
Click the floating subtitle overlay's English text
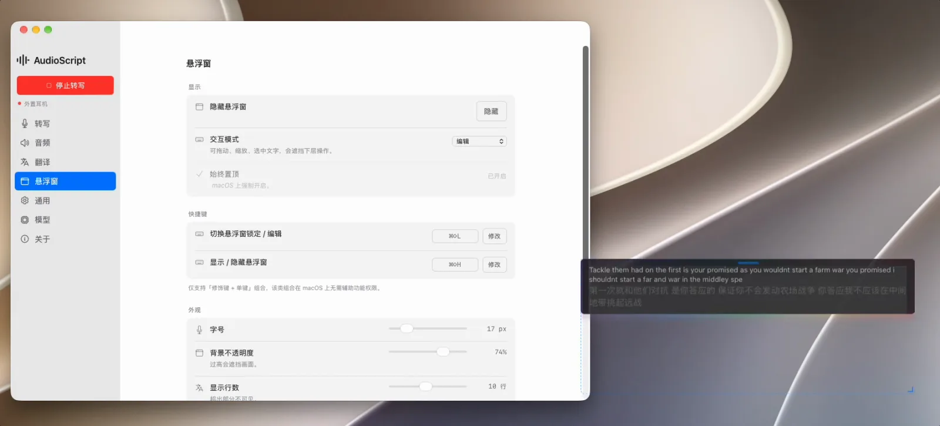coord(742,274)
